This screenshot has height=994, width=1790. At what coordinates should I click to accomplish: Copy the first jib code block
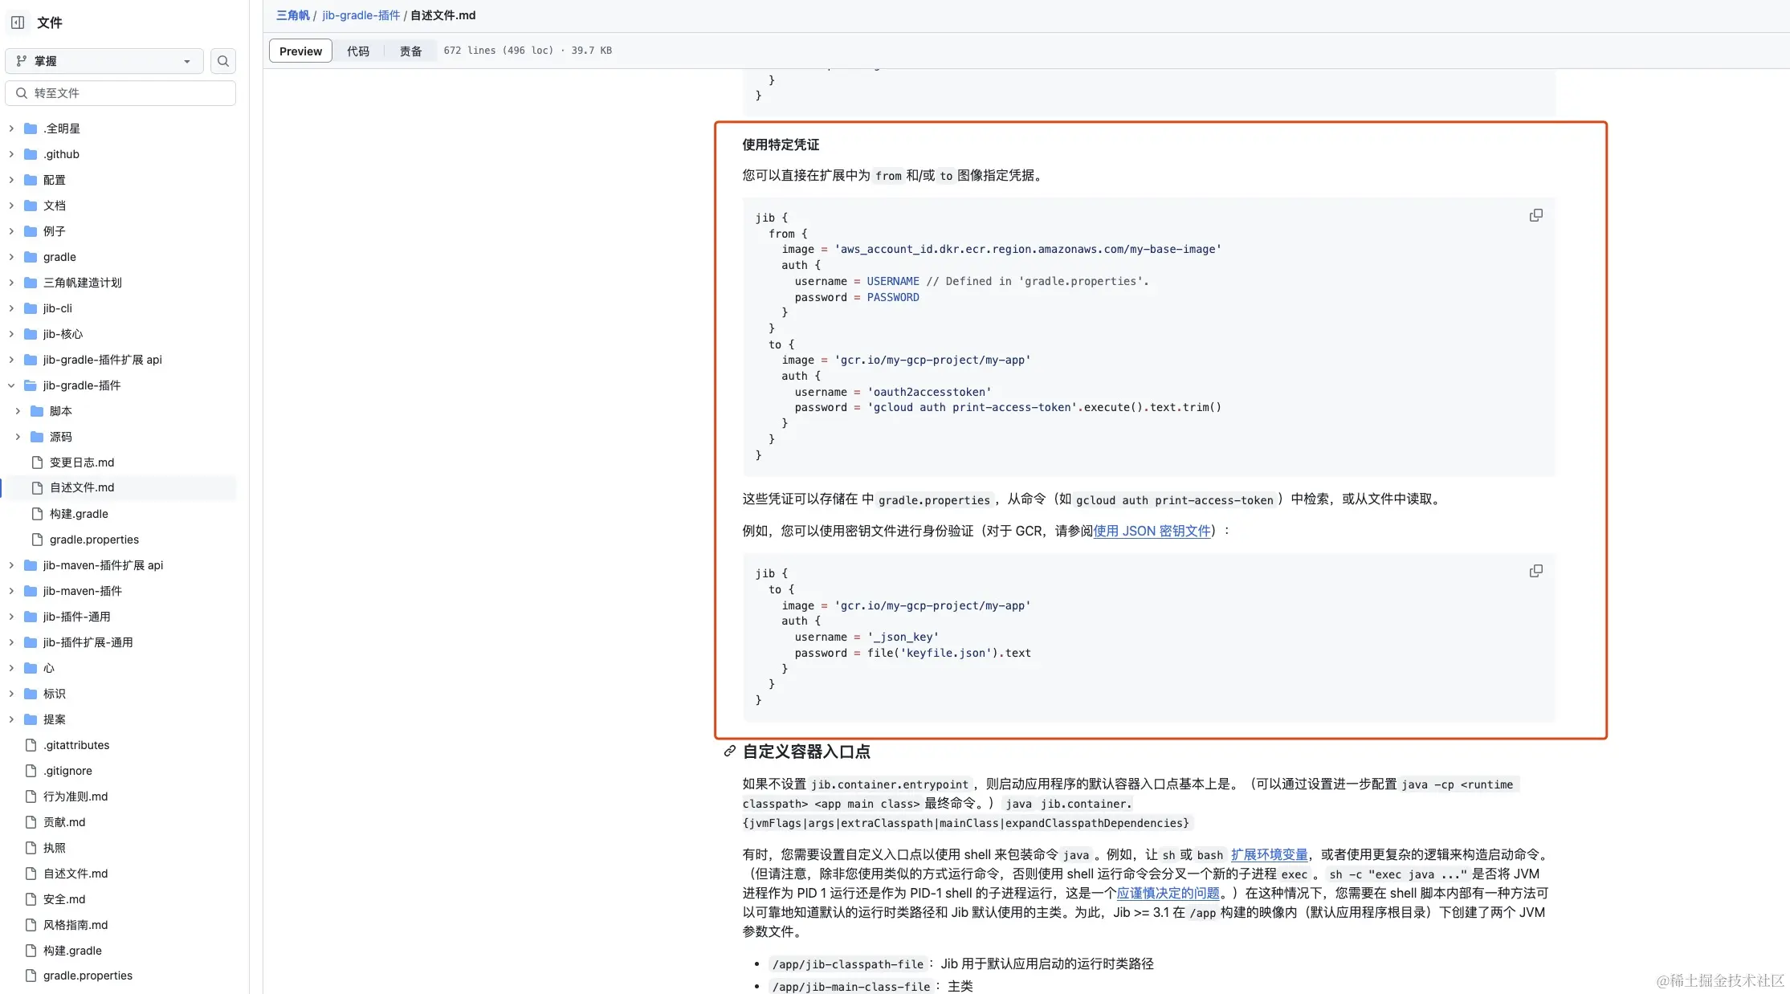click(x=1535, y=216)
